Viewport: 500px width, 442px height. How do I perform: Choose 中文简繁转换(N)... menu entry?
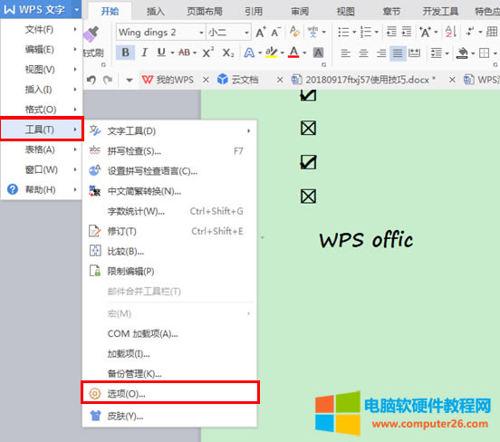click(169, 191)
